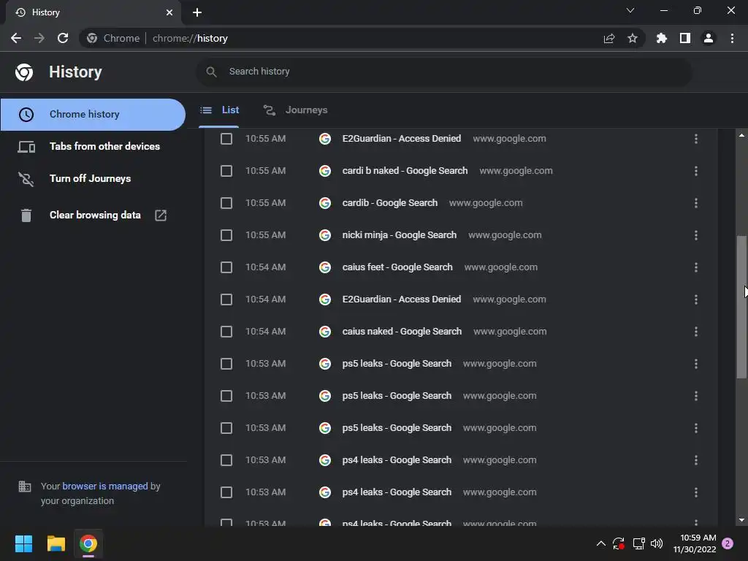Focus the Search history field
The image size is (748, 561).
443,72
